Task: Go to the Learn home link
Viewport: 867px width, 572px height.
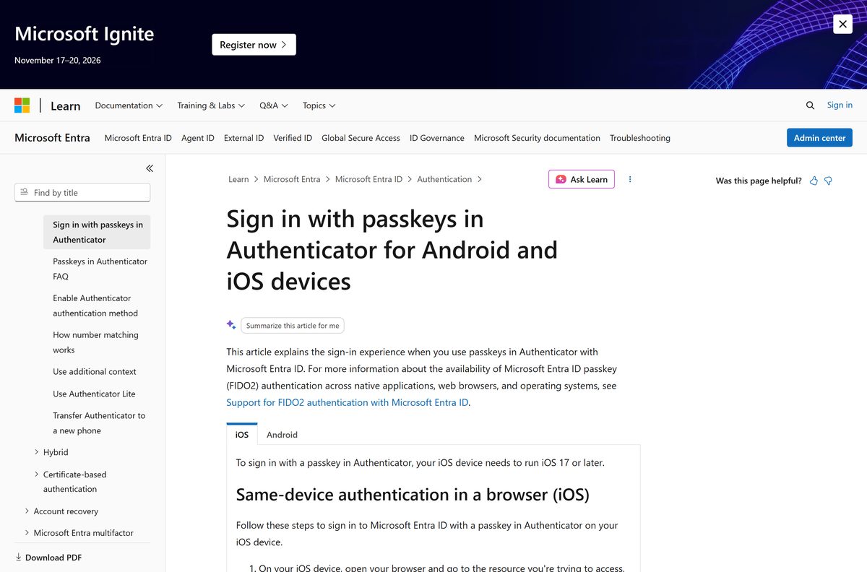Action: point(65,105)
